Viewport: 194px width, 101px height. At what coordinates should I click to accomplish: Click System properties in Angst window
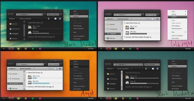click(25, 68)
